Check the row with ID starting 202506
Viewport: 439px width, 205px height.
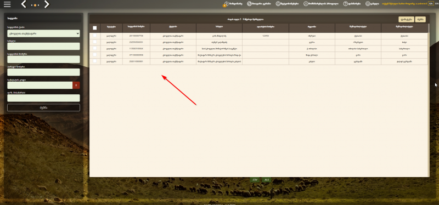[94, 42]
